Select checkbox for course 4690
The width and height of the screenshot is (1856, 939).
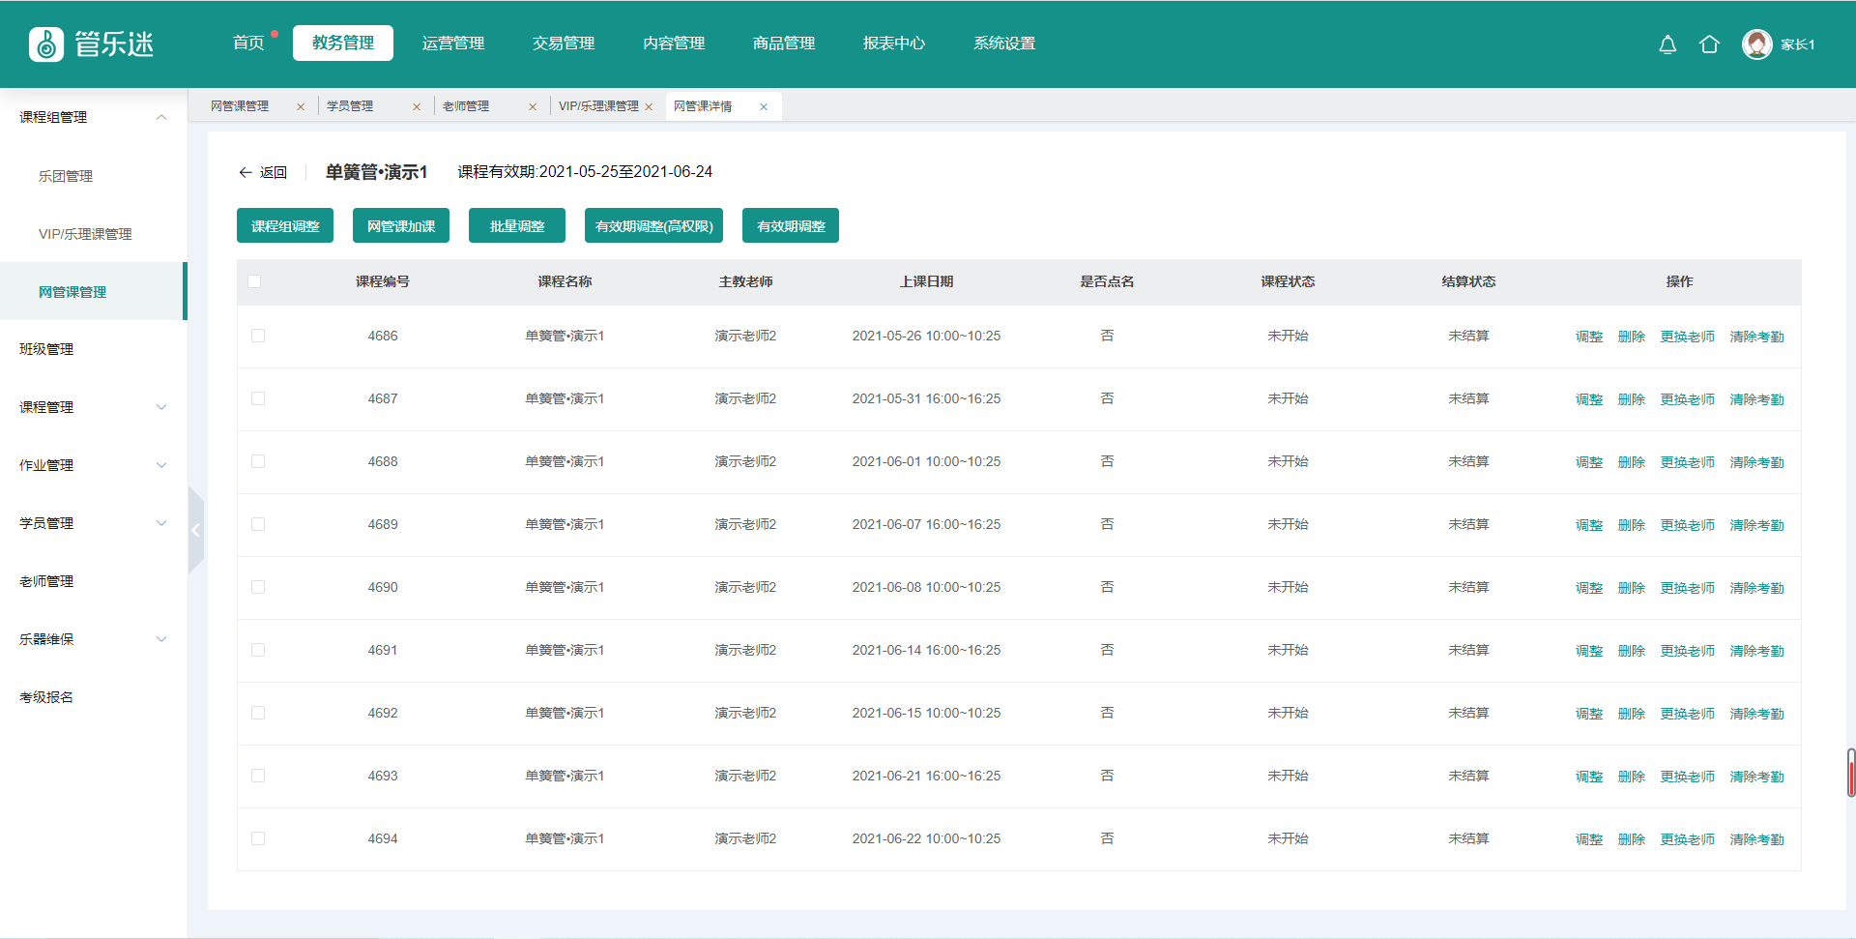[258, 587]
